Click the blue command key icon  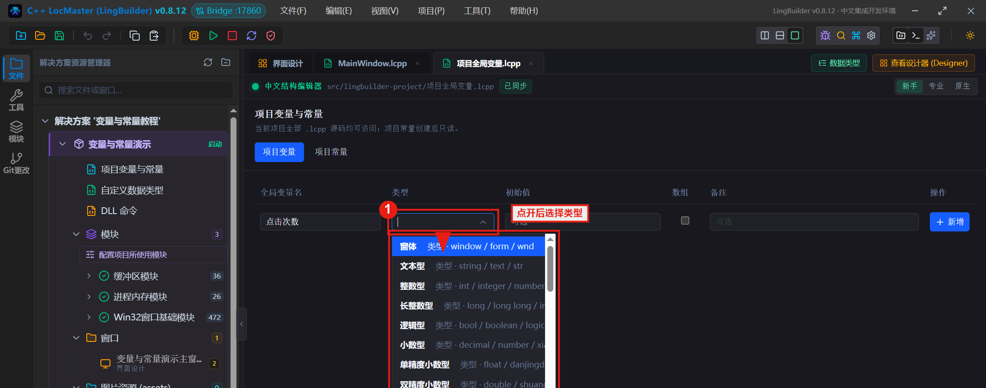pos(856,36)
